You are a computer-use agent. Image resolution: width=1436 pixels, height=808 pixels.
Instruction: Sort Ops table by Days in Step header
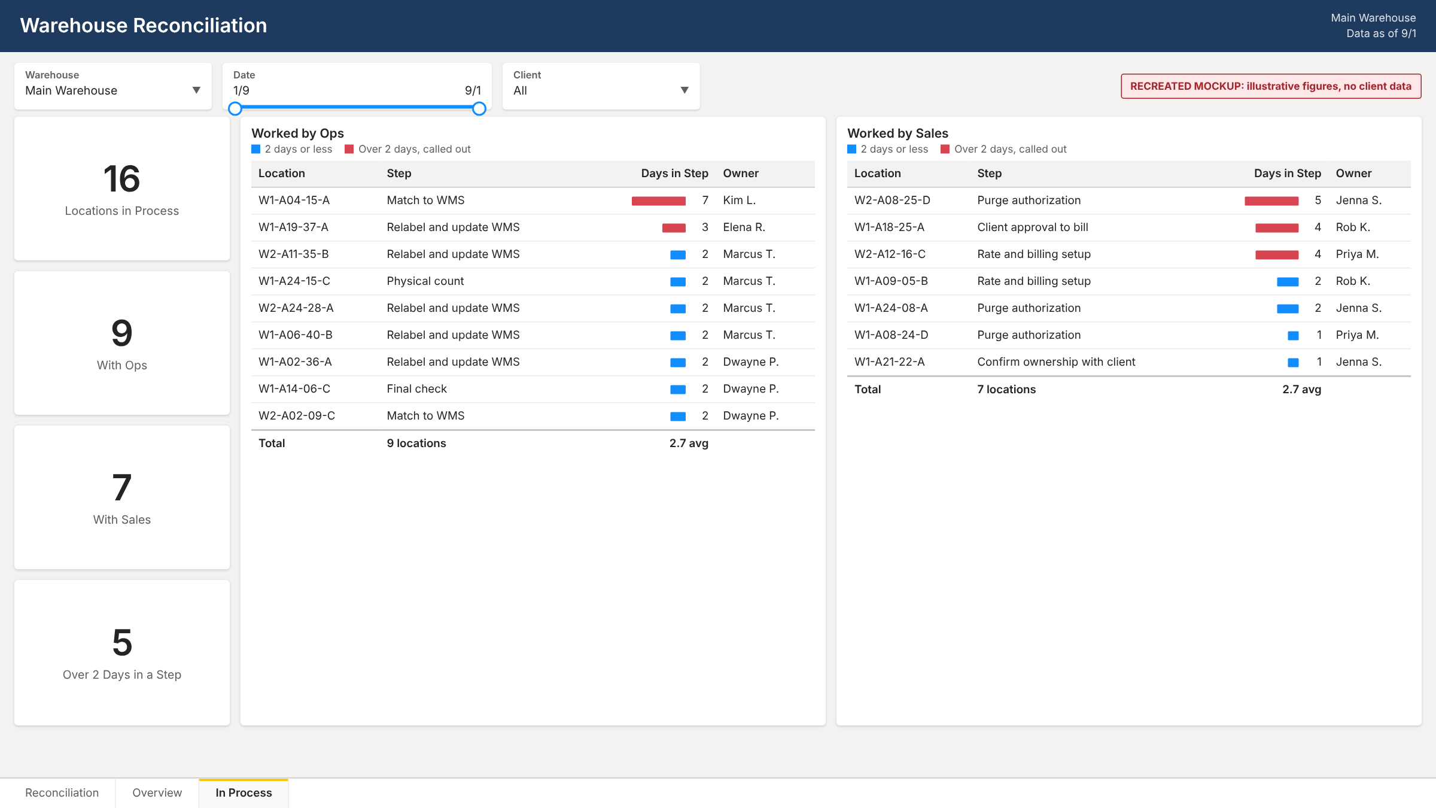(674, 173)
